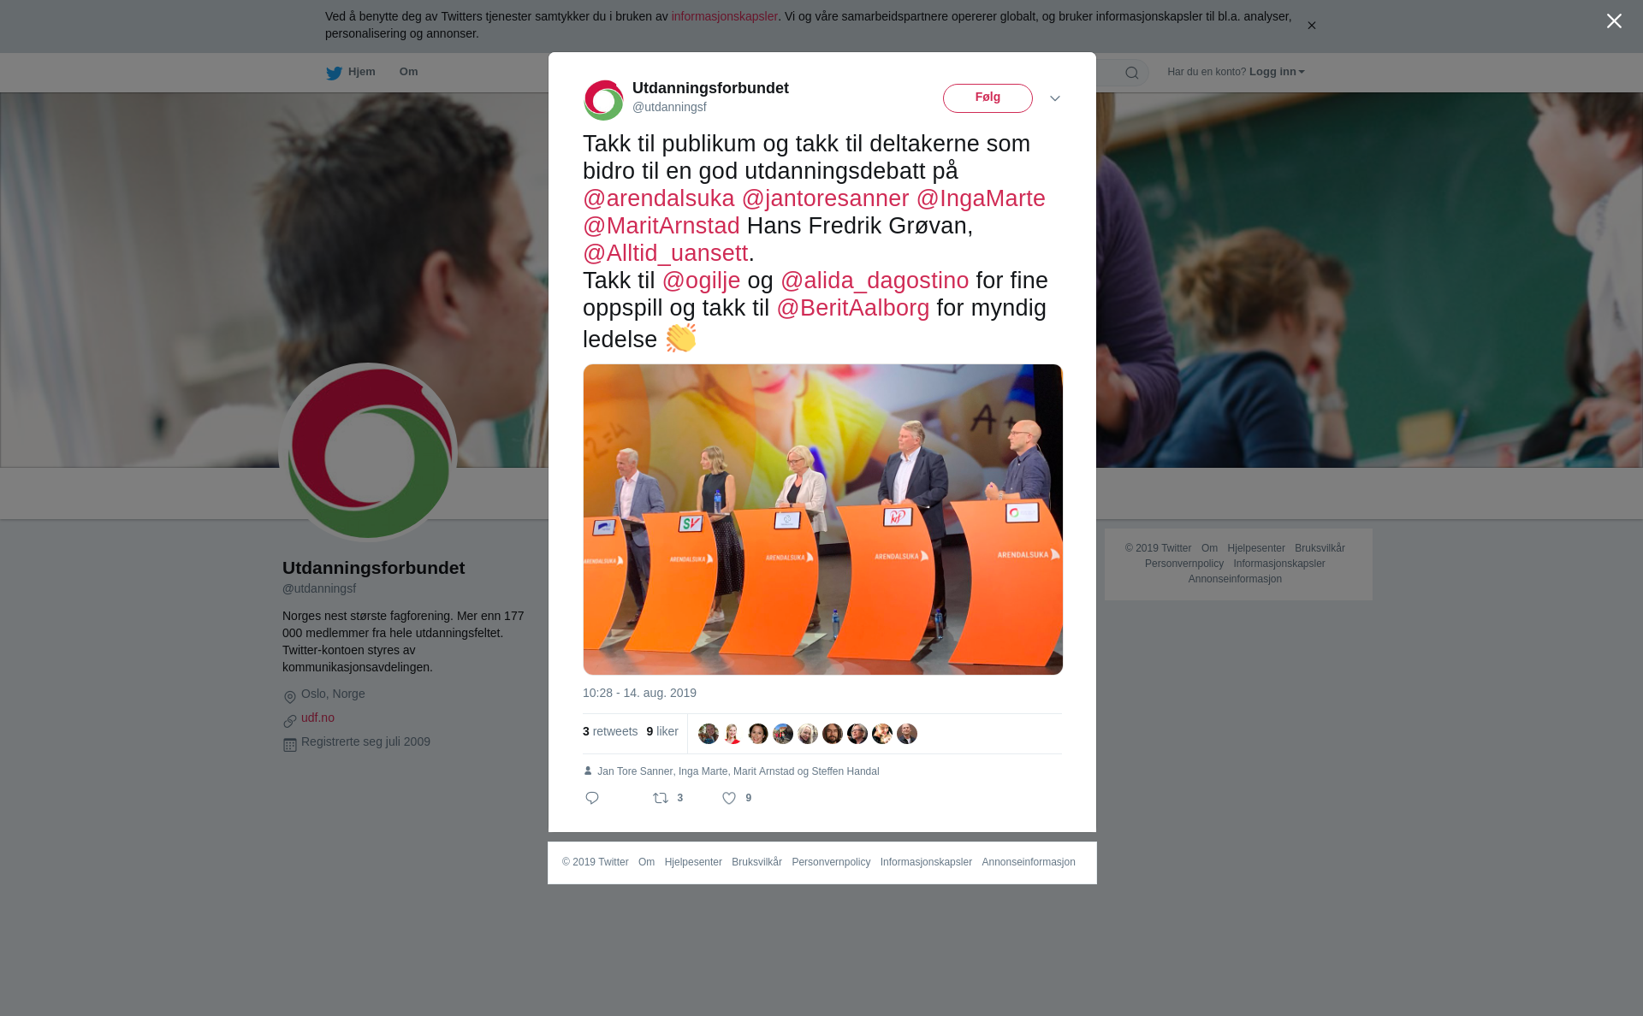Click the first liker avatar thumbnail
The image size is (1643, 1016).
click(709, 734)
